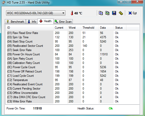Select the Health tab

click(x=45, y=21)
